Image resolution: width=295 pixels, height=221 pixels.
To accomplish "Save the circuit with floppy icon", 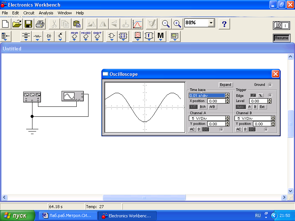I will 28,24.
